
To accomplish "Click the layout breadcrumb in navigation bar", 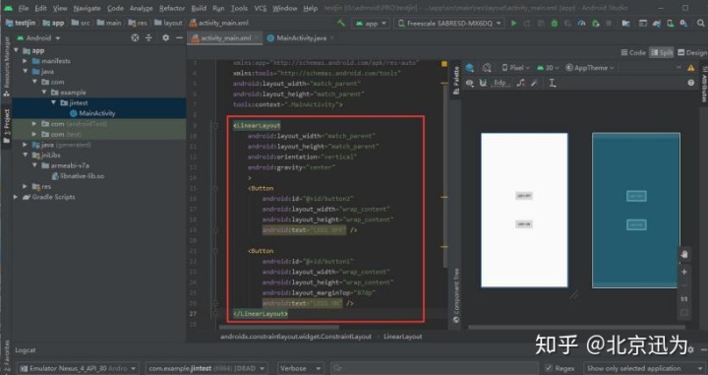I will click(x=168, y=23).
